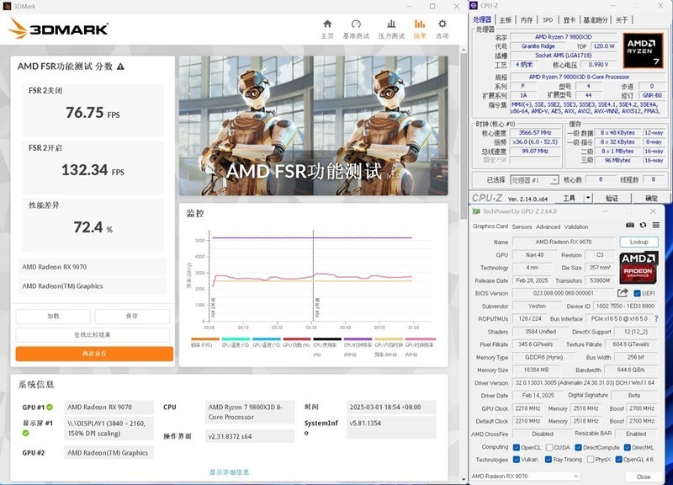Expand the 工具 dropdown arrow in CPU-Z
The image size is (673, 485).
[x=587, y=197]
